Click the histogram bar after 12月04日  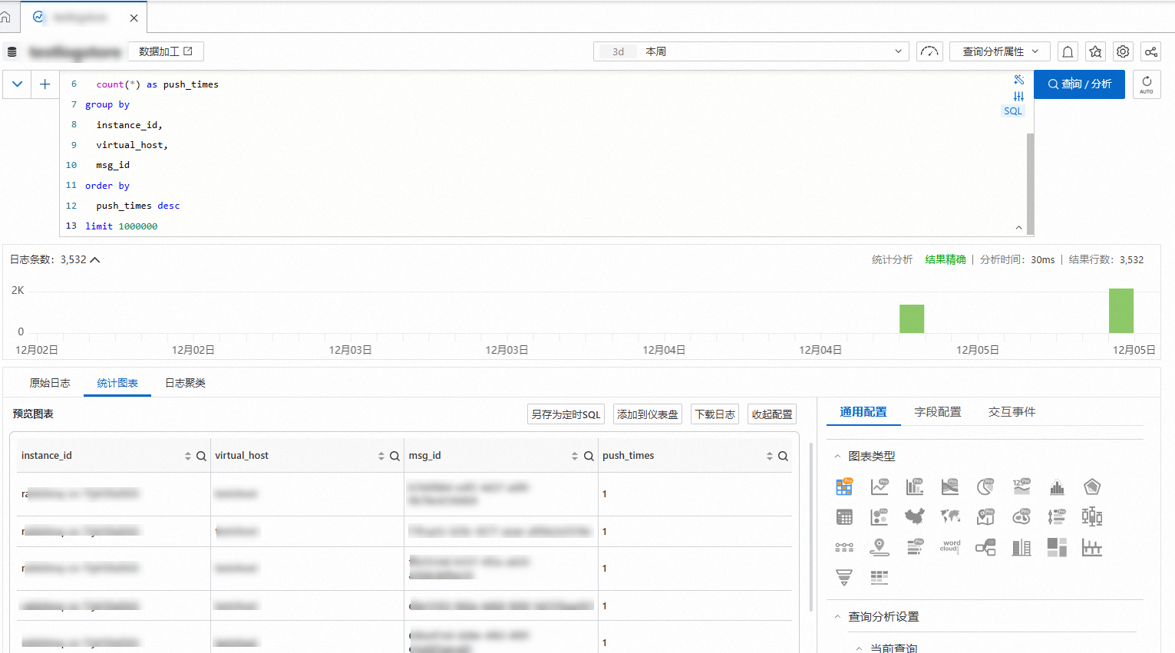pos(912,319)
